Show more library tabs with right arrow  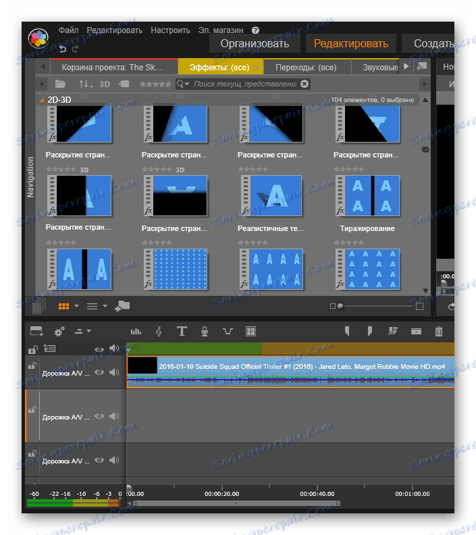(406, 66)
